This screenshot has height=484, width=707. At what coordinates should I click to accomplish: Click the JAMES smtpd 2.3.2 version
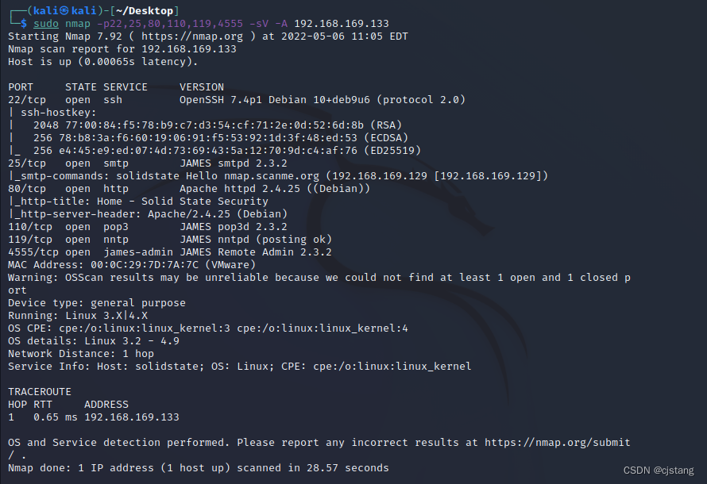[233, 163]
